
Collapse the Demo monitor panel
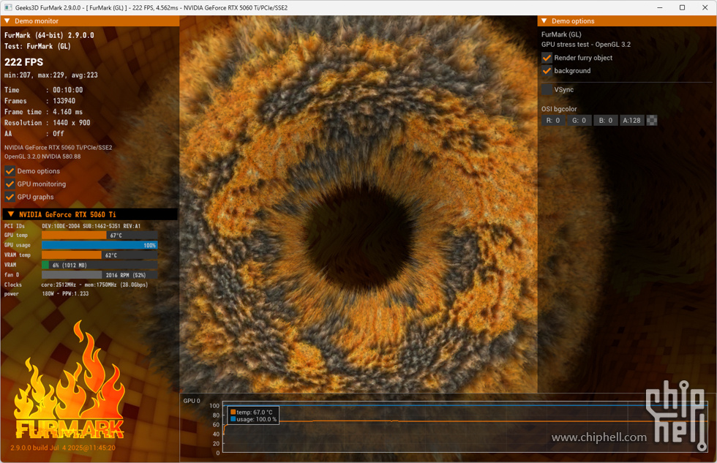point(7,21)
